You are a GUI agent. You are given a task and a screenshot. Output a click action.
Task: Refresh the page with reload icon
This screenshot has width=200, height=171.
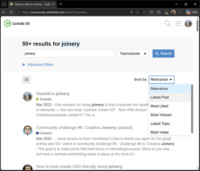pyautogui.click(x=11, y=12)
